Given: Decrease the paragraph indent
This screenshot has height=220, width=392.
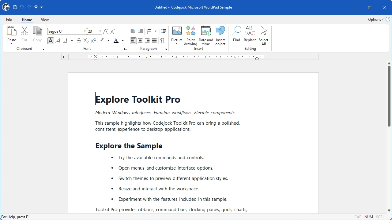Looking at the screenshot, I should pyautogui.click(x=133, y=31).
